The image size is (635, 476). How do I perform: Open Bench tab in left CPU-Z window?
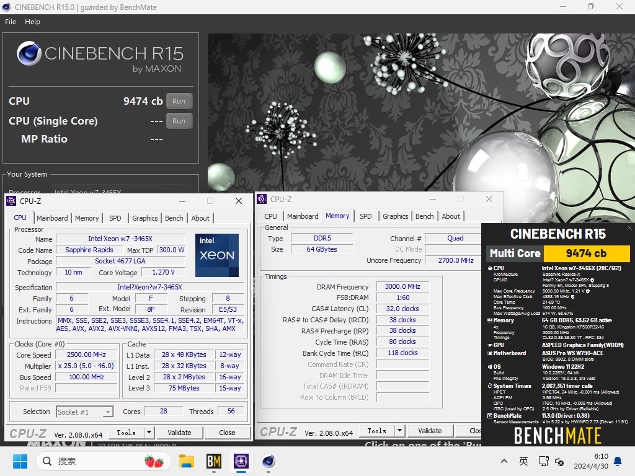pyautogui.click(x=174, y=218)
